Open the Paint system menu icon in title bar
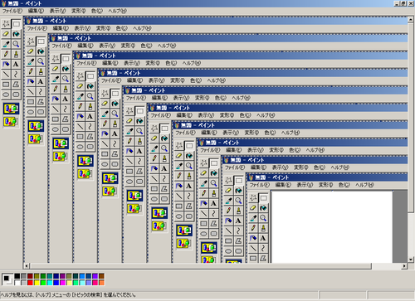Viewport: 415px width, 301px height. [x=3, y=3]
